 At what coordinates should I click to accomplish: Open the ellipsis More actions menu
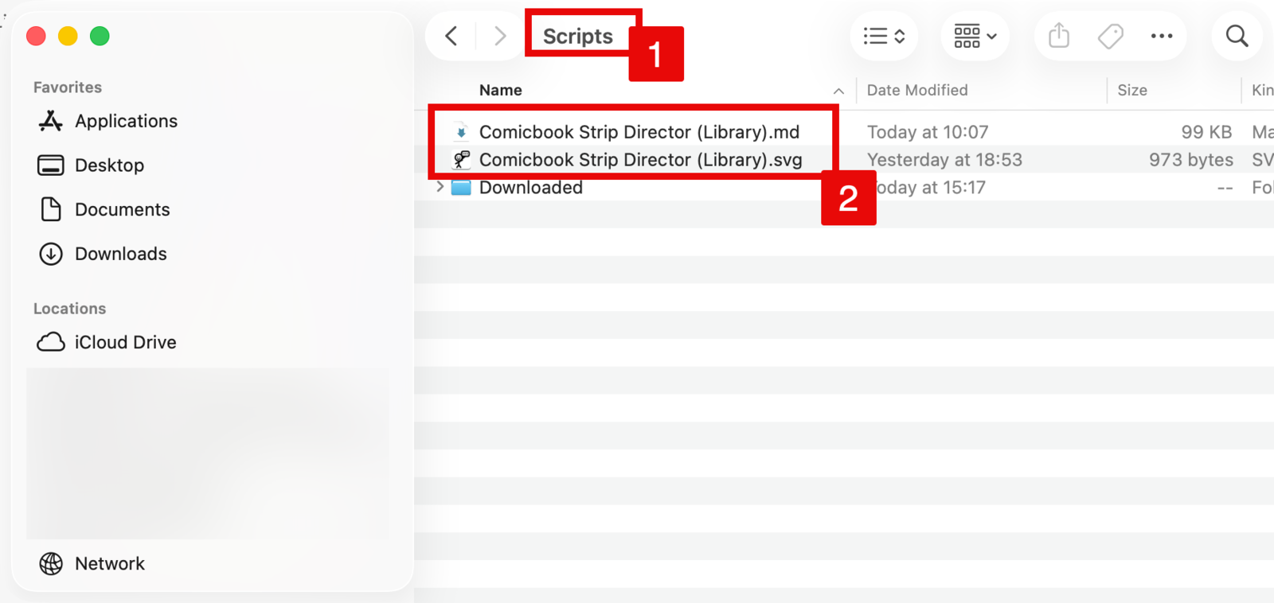[1162, 36]
